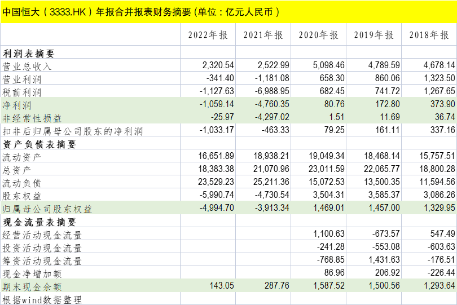Click the current assets value 16,651.89
Viewport: 457px width, 305px height.
(x=216, y=156)
